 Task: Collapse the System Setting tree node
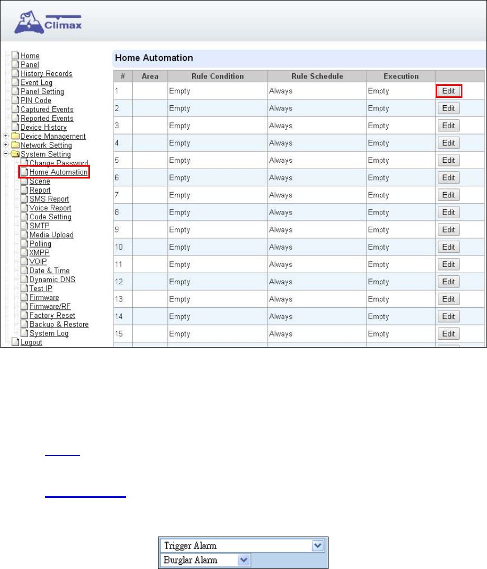pos(6,153)
